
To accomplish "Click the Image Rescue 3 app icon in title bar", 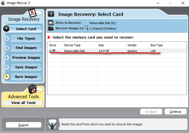I will [3, 3].
